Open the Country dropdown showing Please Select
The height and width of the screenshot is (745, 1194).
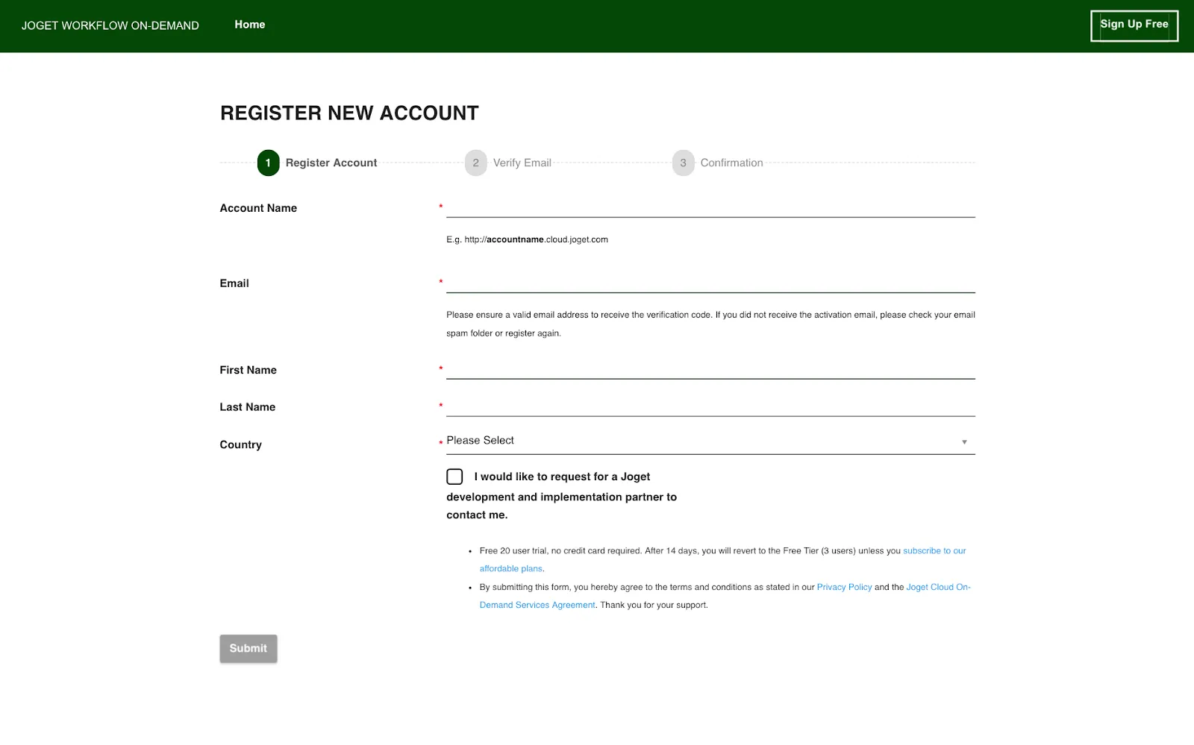[710, 441]
